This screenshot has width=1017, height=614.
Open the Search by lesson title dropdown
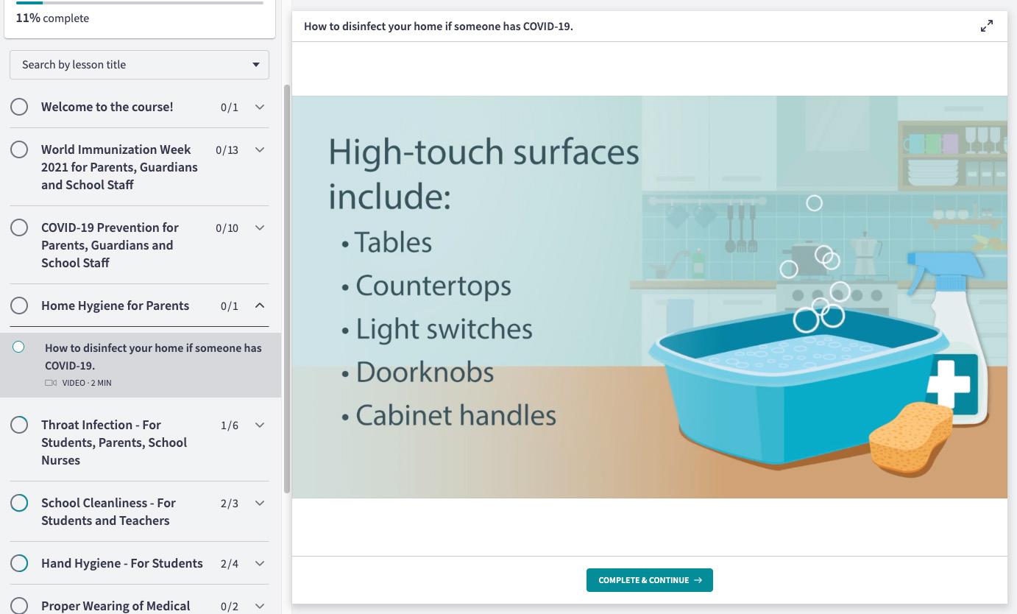click(x=139, y=65)
